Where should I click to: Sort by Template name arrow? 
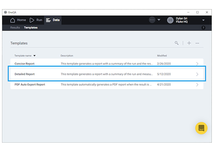(34, 56)
